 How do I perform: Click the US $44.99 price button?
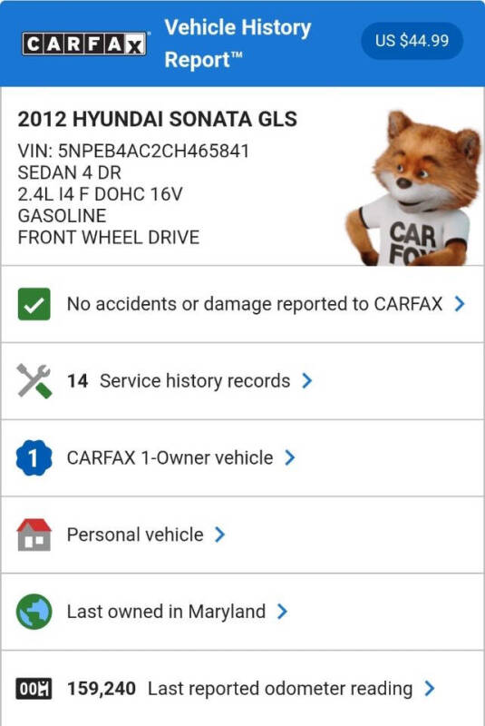412,41
